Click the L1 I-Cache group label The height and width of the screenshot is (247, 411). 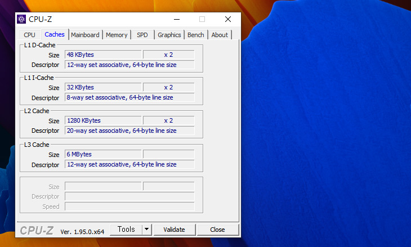click(39, 78)
